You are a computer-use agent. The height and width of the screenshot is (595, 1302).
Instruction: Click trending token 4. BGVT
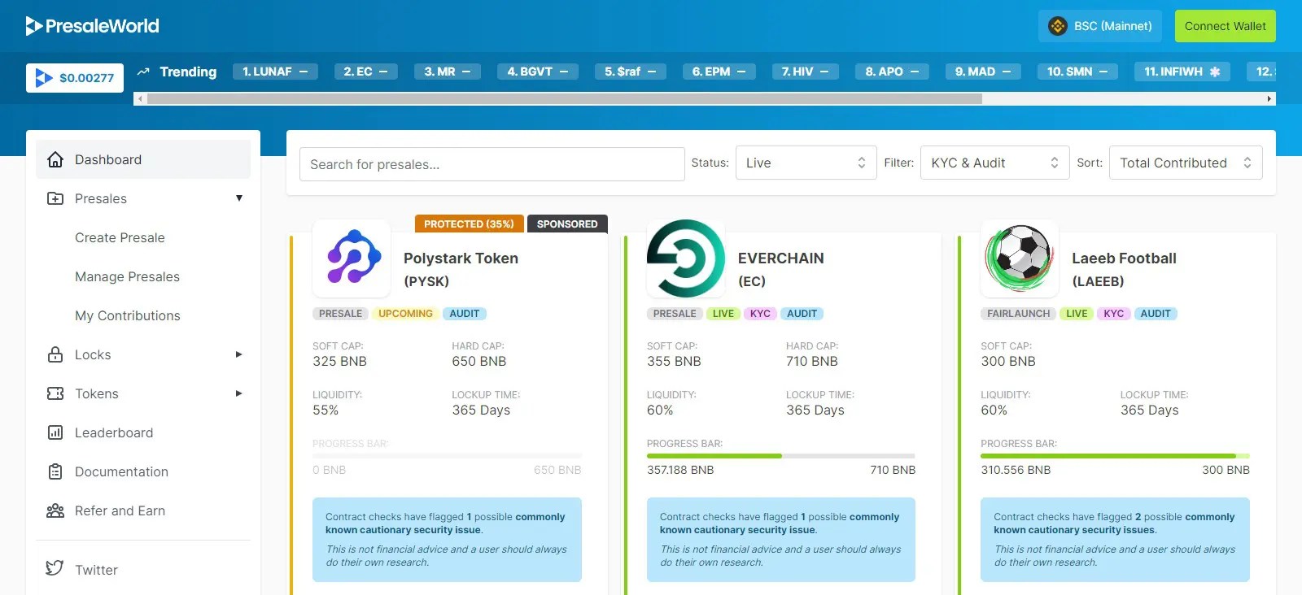pos(538,72)
